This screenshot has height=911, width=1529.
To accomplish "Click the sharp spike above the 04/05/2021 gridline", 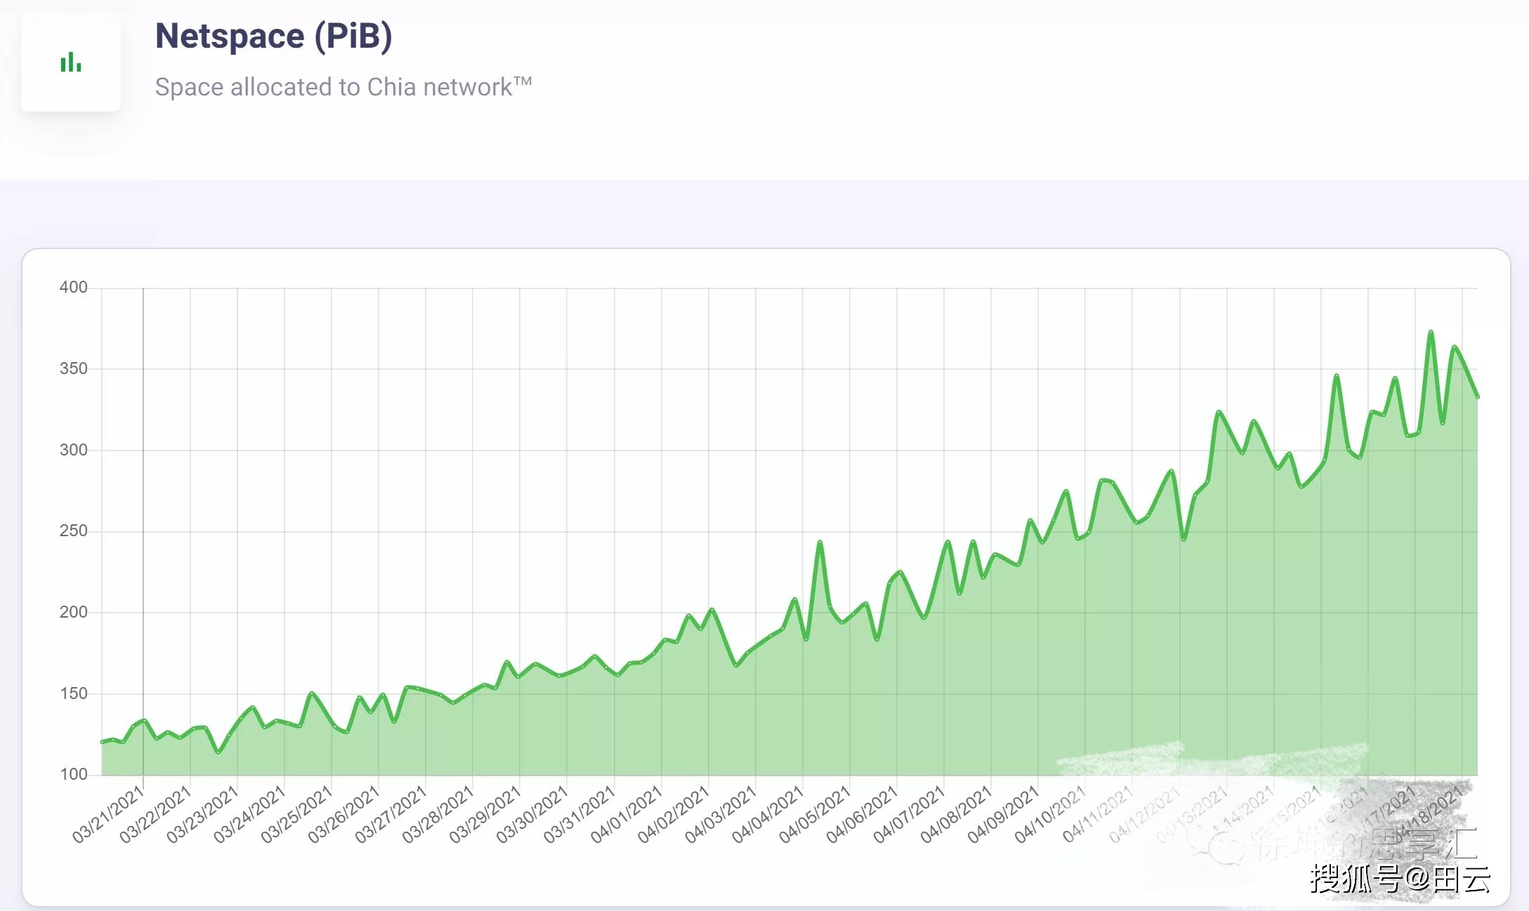I will point(820,542).
